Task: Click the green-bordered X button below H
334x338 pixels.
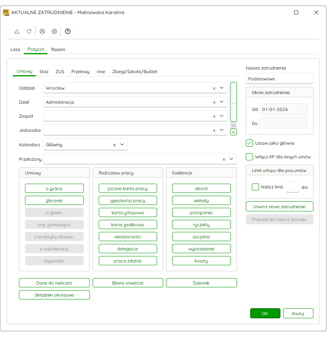Action: click(x=233, y=132)
